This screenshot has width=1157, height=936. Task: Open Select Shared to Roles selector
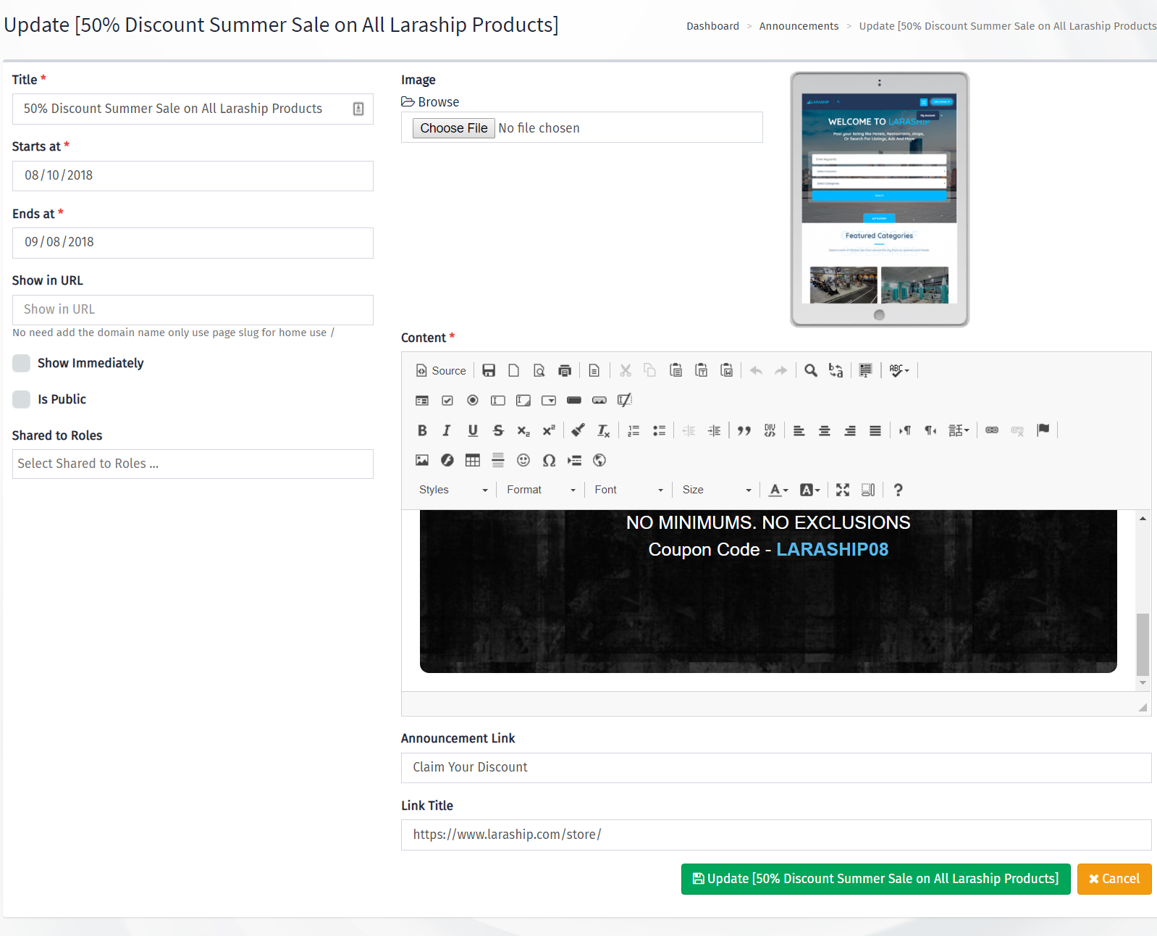[193, 464]
